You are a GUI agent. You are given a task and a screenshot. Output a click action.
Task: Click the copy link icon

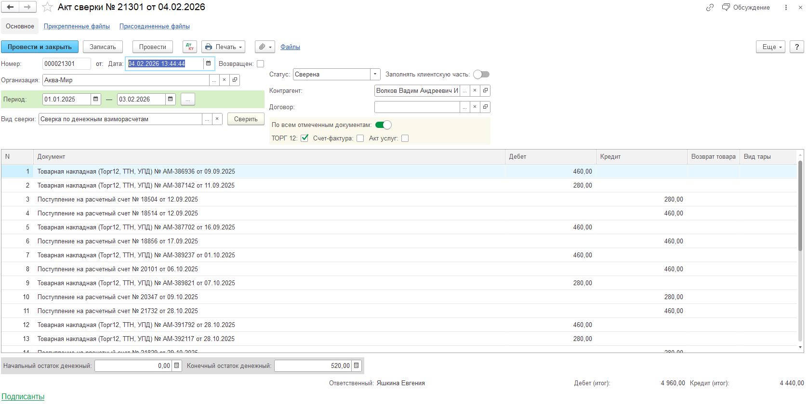(x=710, y=7)
